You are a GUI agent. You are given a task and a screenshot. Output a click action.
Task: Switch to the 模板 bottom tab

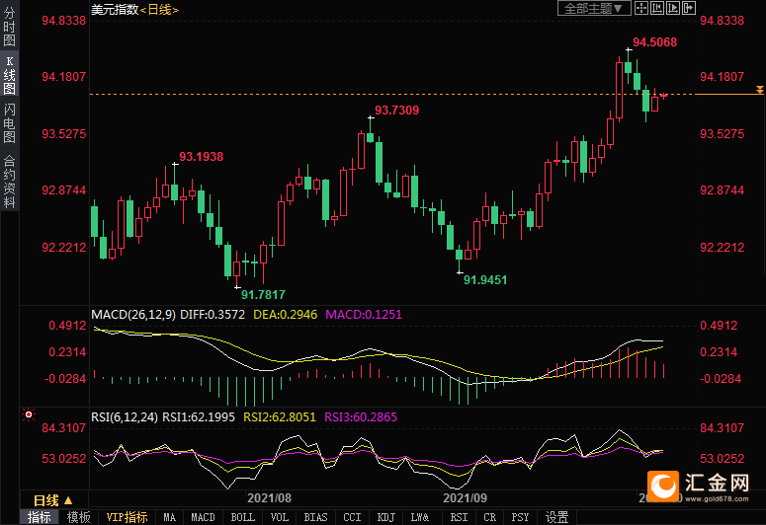(x=78, y=517)
